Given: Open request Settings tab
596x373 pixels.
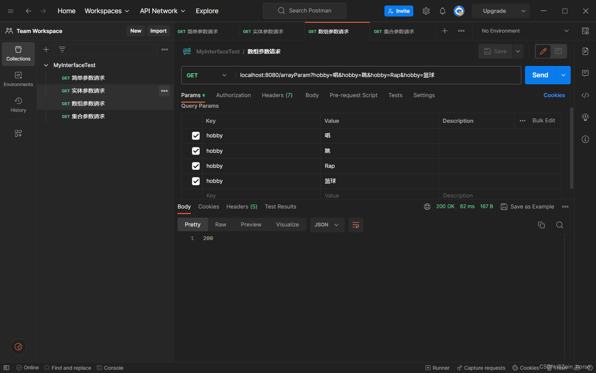Looking at the screenshot, I should pyautogui.click(x=424, y=95).
